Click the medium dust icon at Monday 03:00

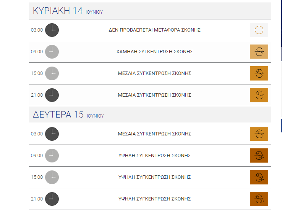click(x=259, y=134)
